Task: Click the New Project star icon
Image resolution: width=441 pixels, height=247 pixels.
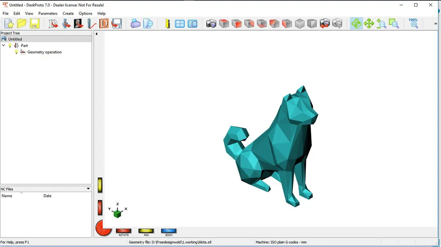Action: point(9,24)
